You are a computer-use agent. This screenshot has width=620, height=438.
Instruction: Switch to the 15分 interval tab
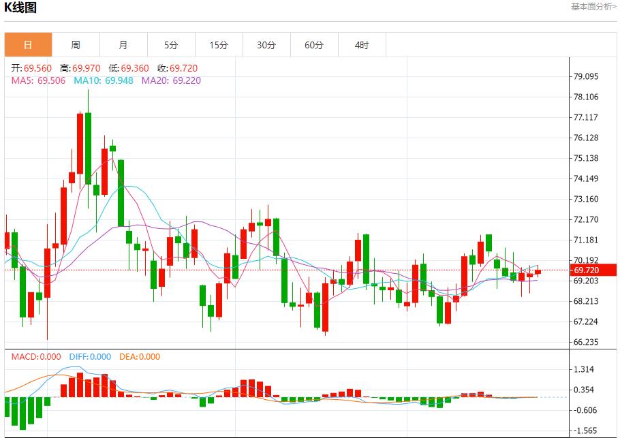219,45
